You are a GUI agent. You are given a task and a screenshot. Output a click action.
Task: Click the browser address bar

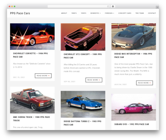click(x=78, y=7)
